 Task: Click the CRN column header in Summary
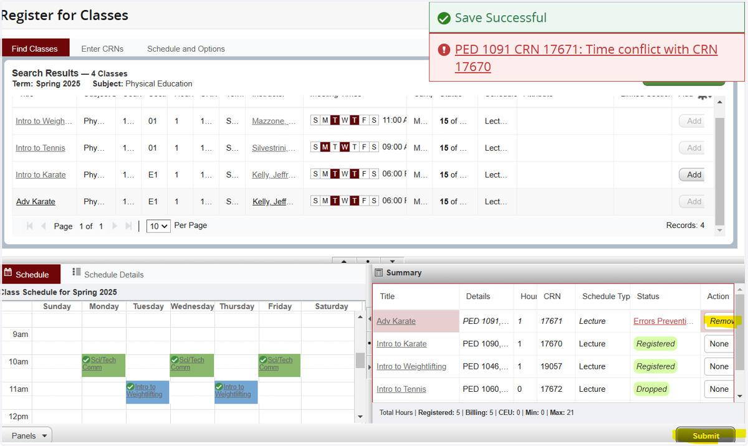(552, 296)
